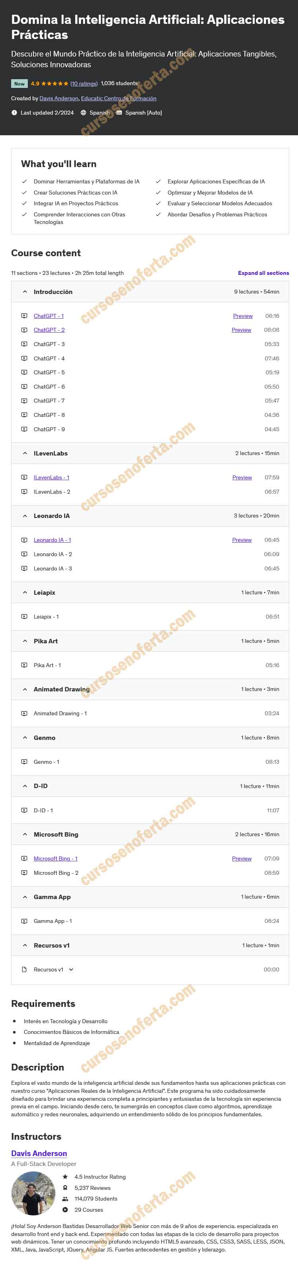This screenshot has height=1273, width=298.
Task: Click Davis Anderson's profile photo
Action: point(33,1193)
